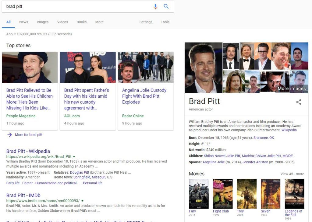Submit search with the magnifier icon

point(166,6)
